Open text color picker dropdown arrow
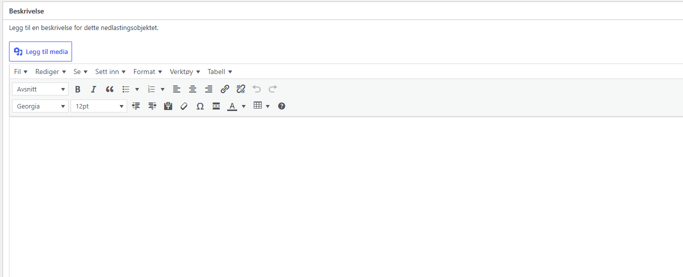Screen dimensions: 683x277 (x=244, y=106)
